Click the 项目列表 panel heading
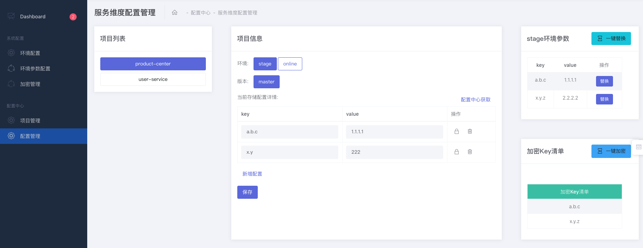Image resolution: width=643 pixels, height=248 pixels. [113, 39]
